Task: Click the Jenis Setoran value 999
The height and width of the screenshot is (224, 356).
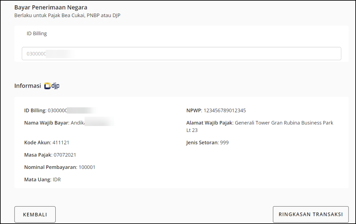Action: [x=224, y=142]
